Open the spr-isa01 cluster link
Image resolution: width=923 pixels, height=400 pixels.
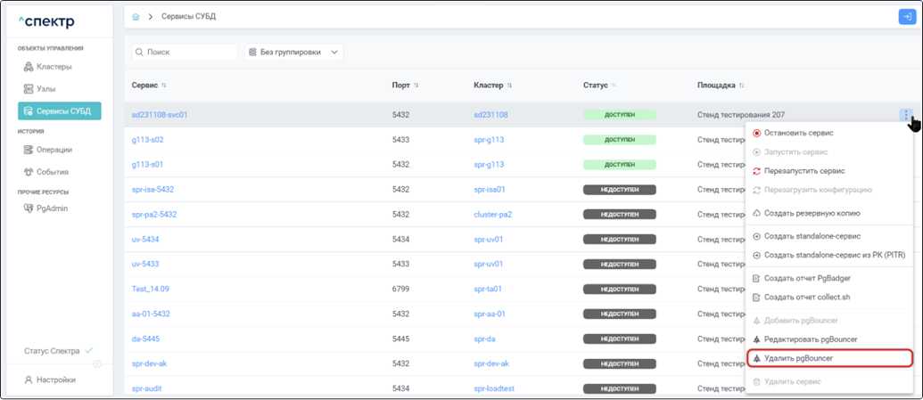490,190
